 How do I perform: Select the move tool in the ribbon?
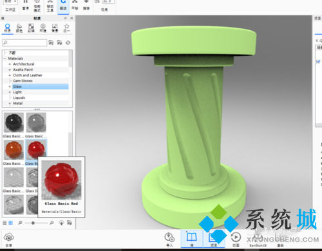(x=50, y=6)
